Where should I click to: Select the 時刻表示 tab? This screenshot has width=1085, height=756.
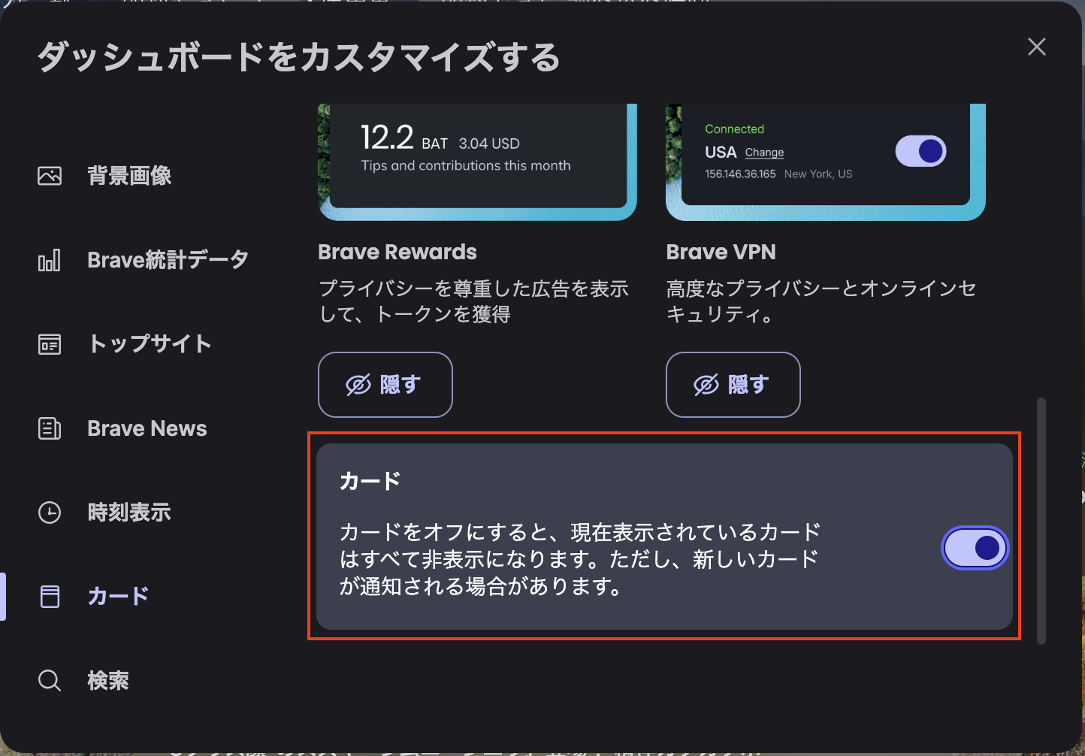tap(129, 513)
